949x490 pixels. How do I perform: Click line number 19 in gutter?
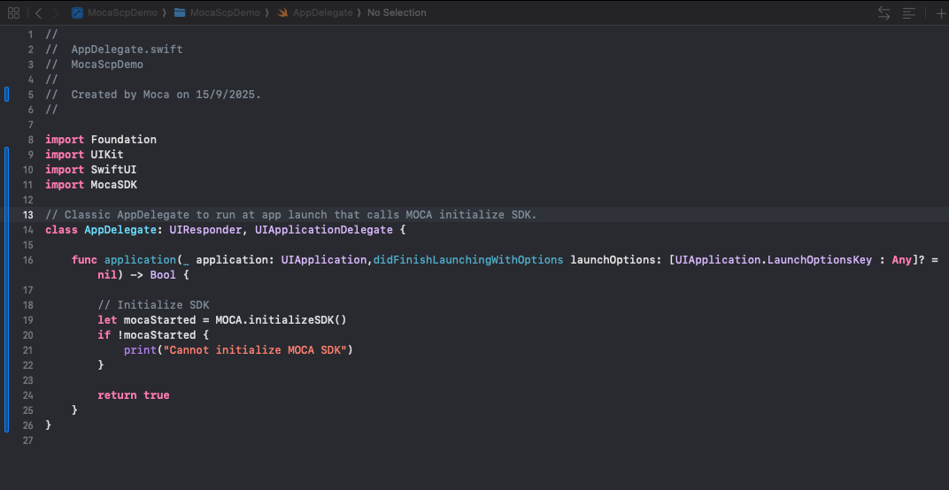[27, 320]
